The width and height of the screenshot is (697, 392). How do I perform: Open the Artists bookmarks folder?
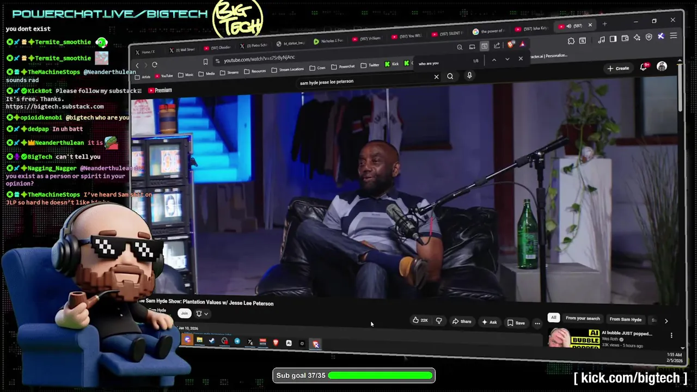(x=143, y=77)
